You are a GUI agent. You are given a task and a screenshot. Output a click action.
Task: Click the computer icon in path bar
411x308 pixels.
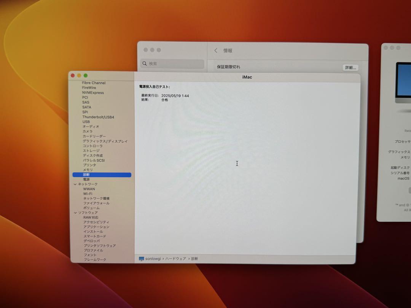click(141, 259)
